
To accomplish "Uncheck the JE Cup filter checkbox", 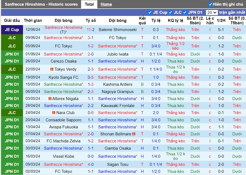I will pyautogui.click(x=150, y=12).
